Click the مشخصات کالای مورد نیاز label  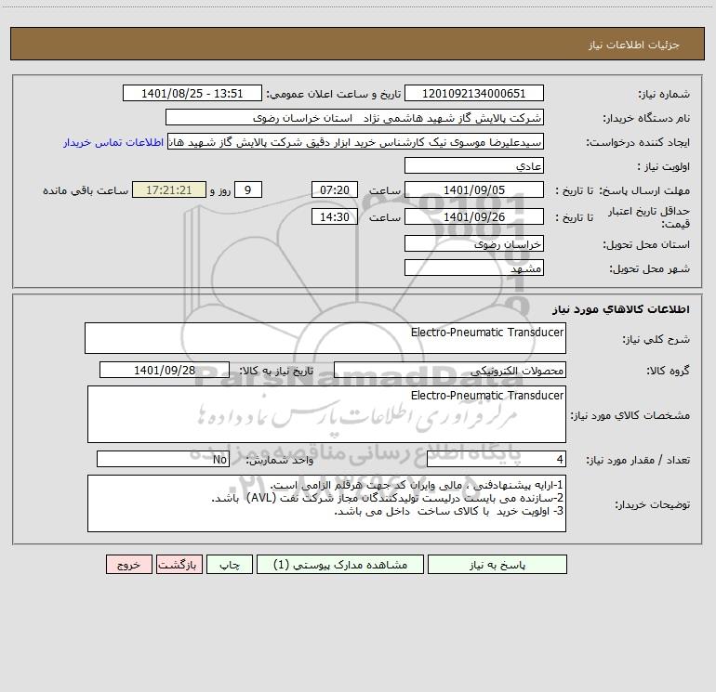click(x=630, y=415)
